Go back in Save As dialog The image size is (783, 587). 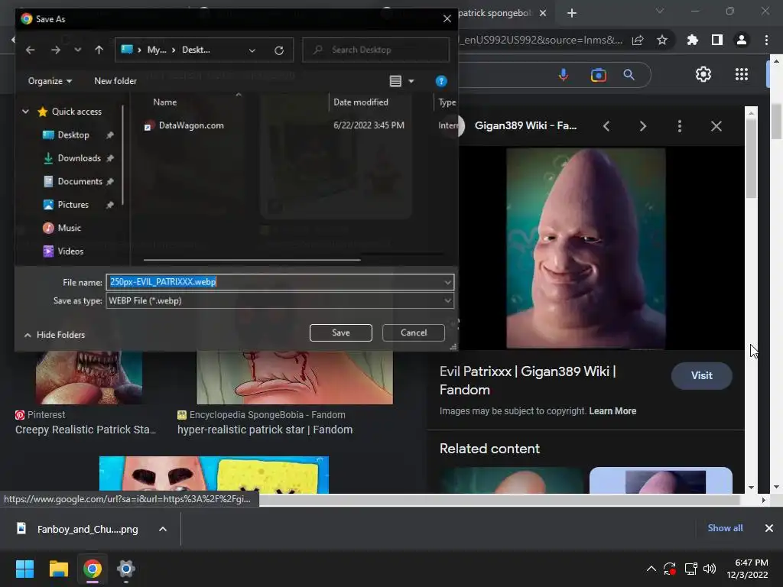31,50
